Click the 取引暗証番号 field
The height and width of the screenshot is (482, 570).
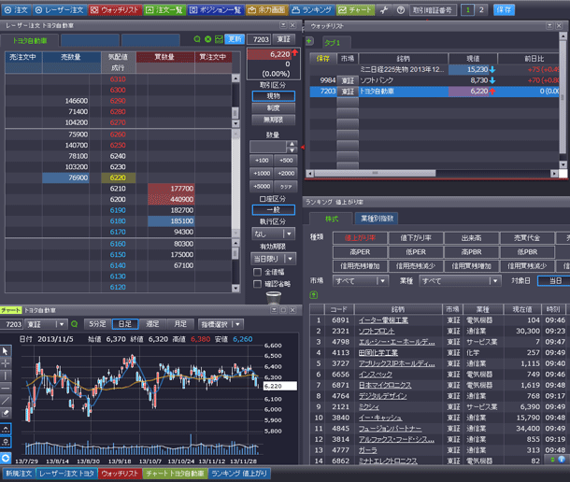pyautogui.click(x=433, y=10)
